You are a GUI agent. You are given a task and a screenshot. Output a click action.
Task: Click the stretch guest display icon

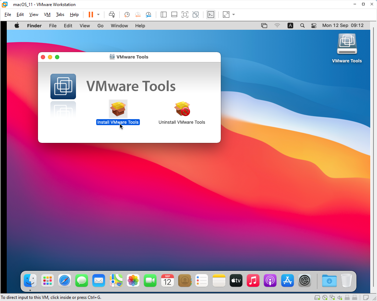(x=226, y=15)
